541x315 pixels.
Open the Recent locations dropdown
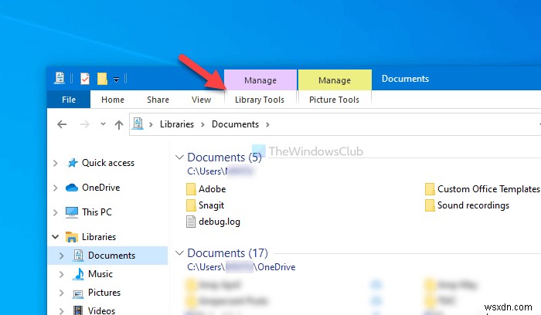tap(103, 124)
